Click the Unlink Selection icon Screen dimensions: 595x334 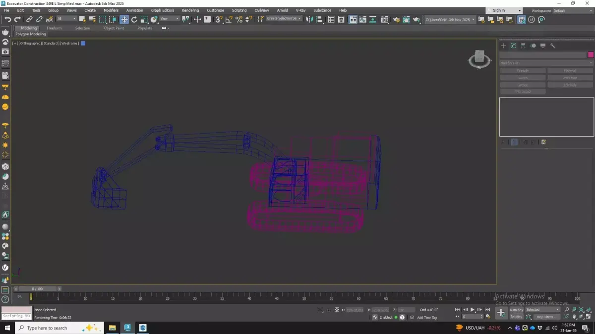tap(39, 19)
